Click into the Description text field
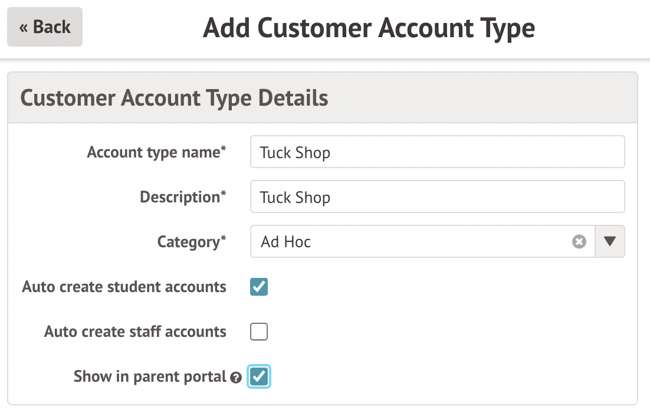650x413 pixels. pyautogui.click(x=436, y=197)
